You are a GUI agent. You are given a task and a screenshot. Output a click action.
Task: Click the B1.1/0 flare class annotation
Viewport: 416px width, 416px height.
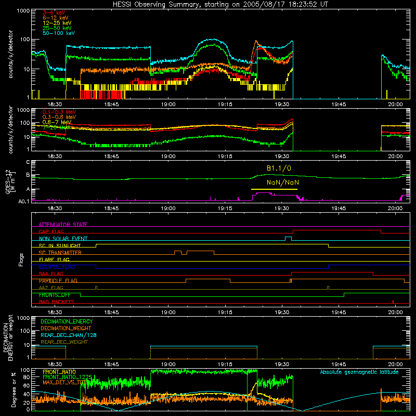click(279, 168)
